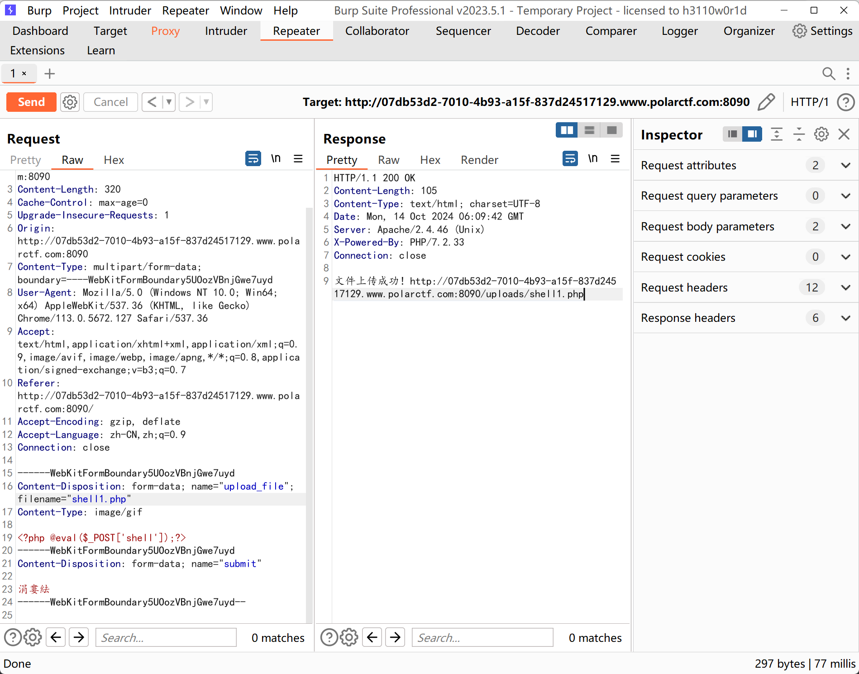This screenshot has height=674, width=859.
Task: Open Repeater tab options kebab menu
Action: pyautogui.click(x=848, y=73)
